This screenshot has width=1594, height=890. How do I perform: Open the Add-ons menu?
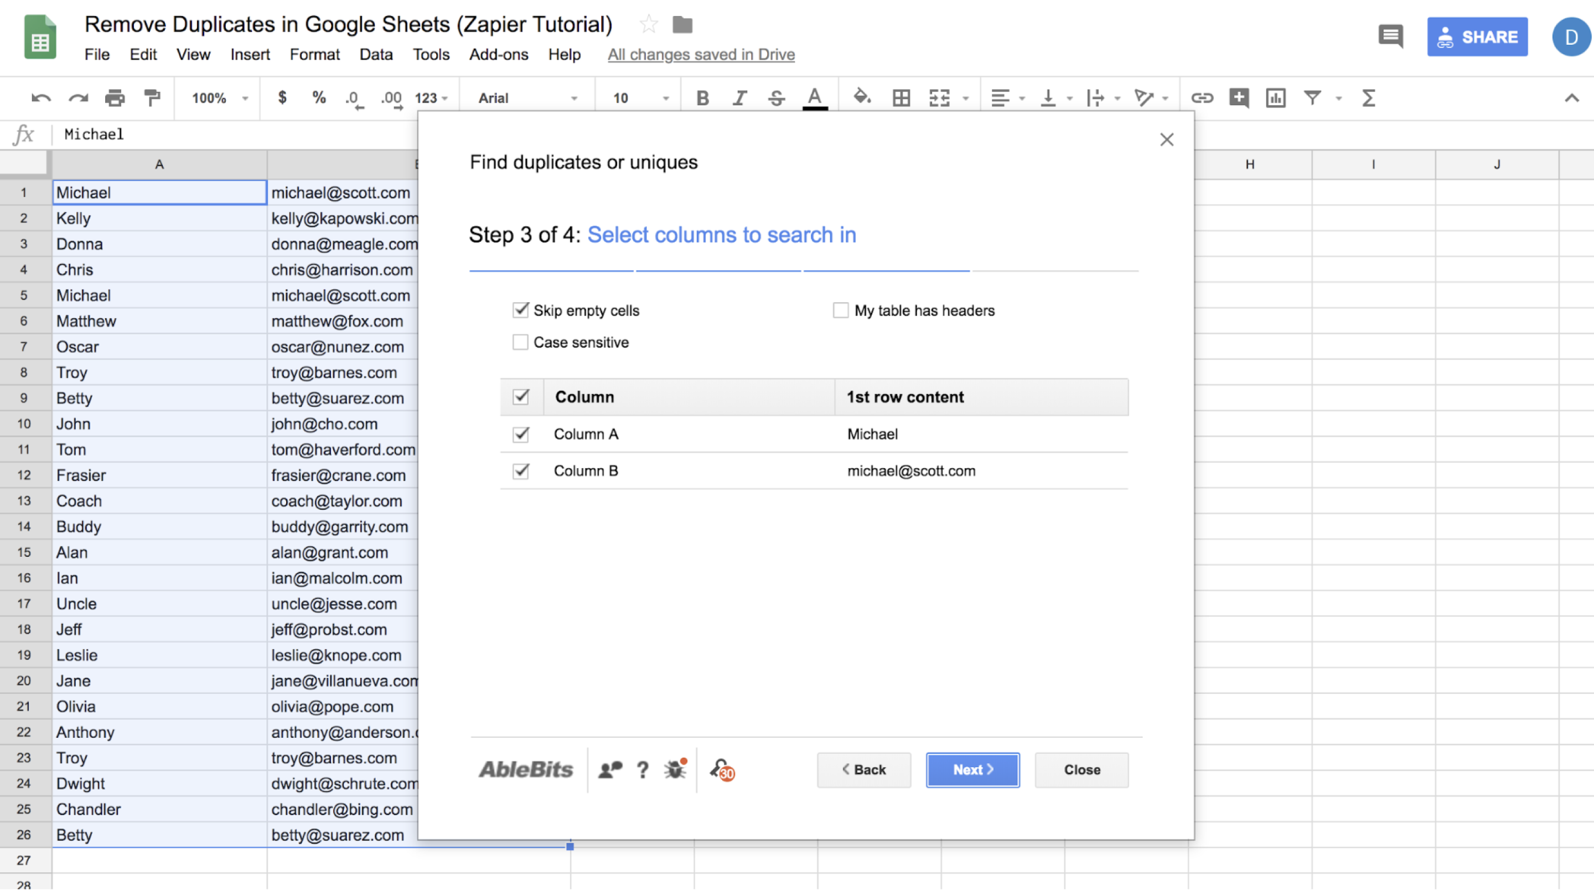click(497, 54)
